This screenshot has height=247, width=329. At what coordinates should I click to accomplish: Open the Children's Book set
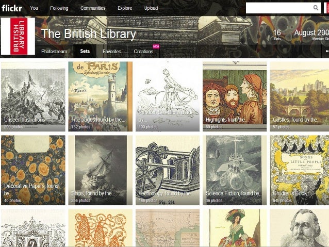point(300,170)
